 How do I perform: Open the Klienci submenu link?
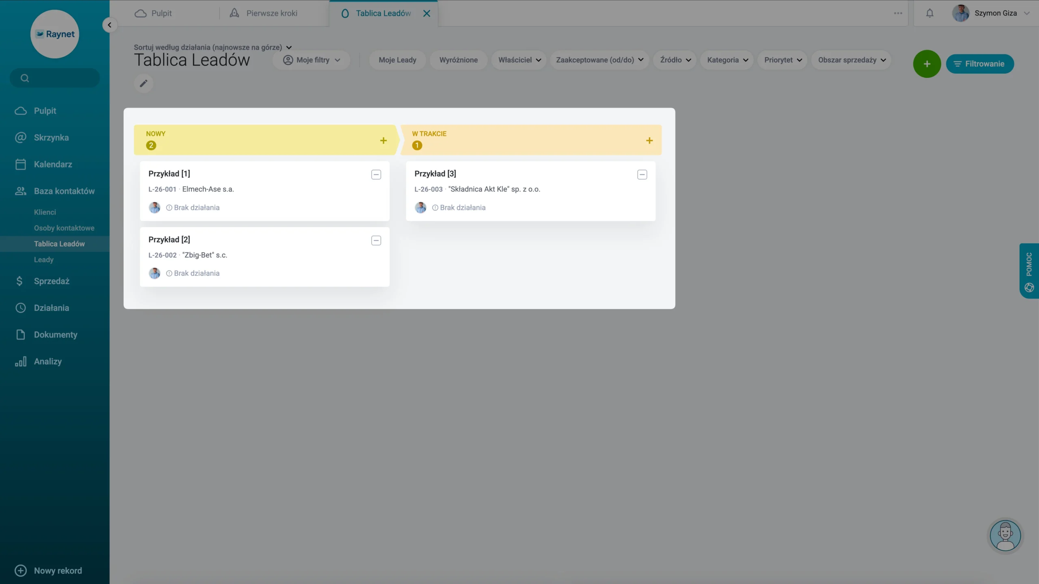tap(45, 212)
